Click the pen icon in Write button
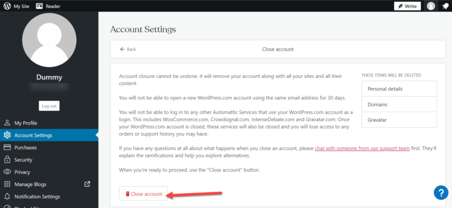The height and width of the screenshot is (208, 452). click(x=400, y=6)
